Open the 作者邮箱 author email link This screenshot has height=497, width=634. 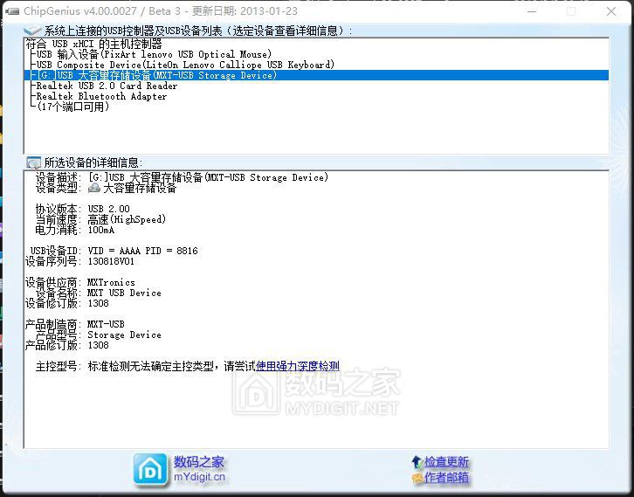click(x=446, y=478)
